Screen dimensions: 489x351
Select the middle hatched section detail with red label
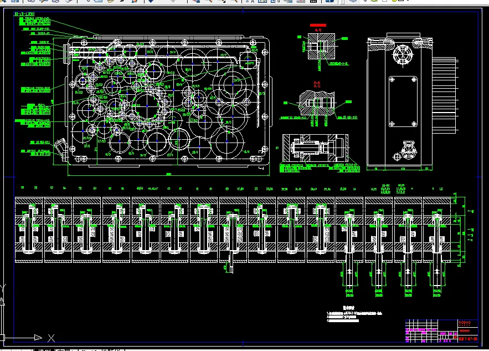point(317,104)
